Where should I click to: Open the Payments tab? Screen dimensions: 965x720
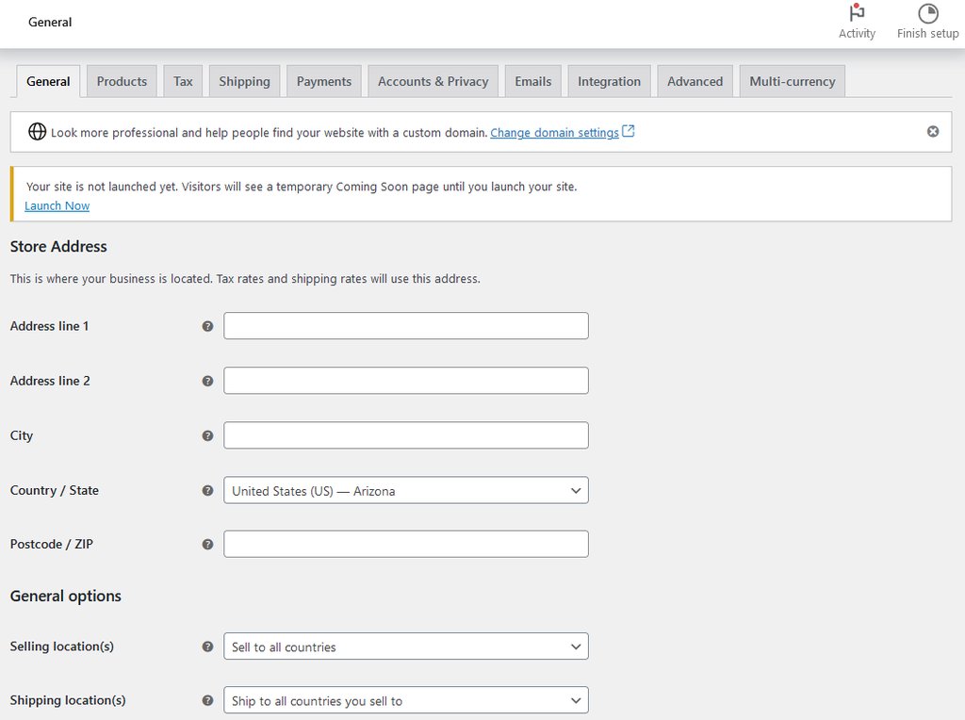[x=323, y=82]
